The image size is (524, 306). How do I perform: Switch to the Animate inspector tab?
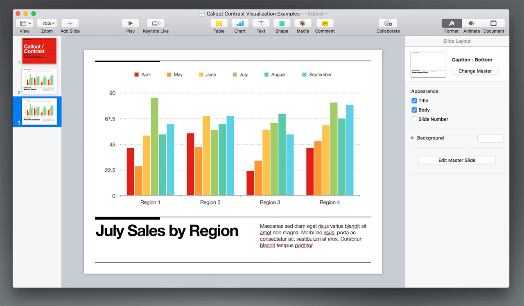[472, 24]
